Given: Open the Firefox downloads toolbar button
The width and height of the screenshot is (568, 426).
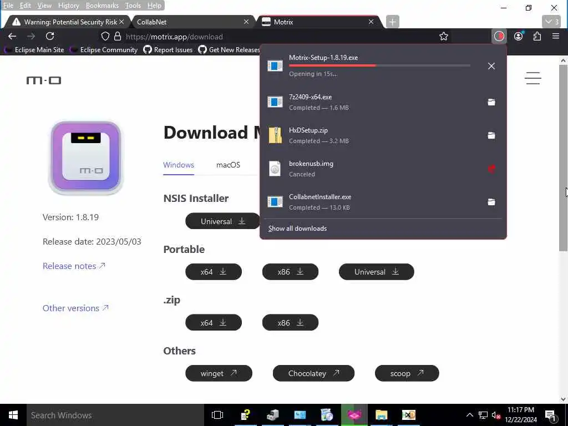Looking at the screenshot, I should point(499,36).
